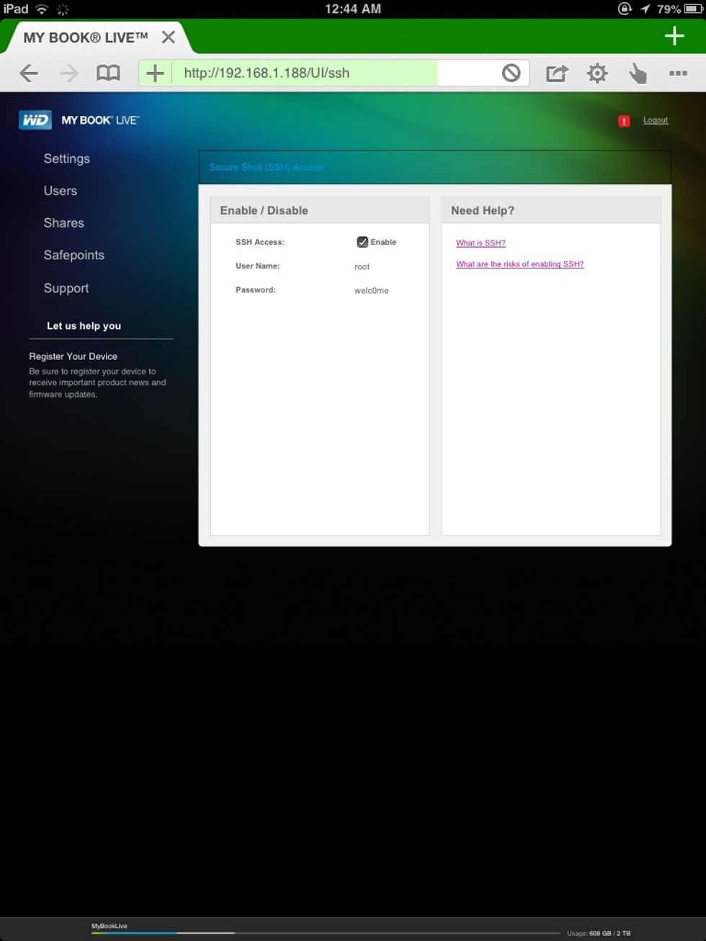This screenshot has width=706, height=941.
Task: Open a new tab with the green plus
Action: point(675,35)
